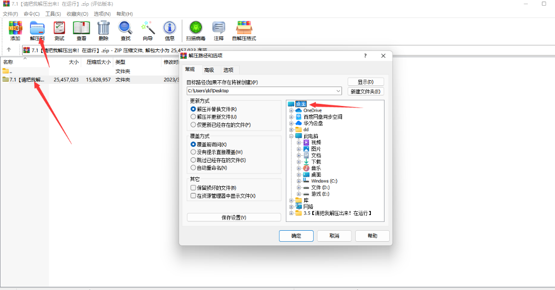
Task: Expand the 库 tree node
Action: tap(291, 200)
